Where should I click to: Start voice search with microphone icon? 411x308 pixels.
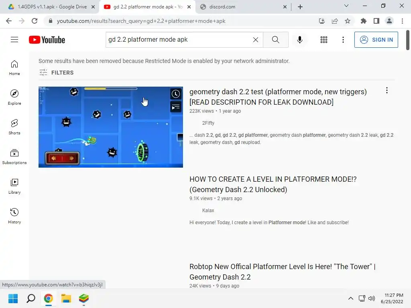[x=299, y=40]
